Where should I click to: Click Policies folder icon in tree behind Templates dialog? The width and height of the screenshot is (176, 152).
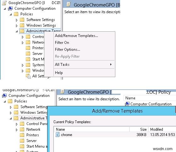click(x=10, y=101)
